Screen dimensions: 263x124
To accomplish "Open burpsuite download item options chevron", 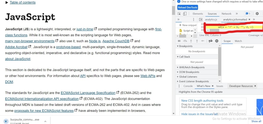I will [x=45, y=121].
